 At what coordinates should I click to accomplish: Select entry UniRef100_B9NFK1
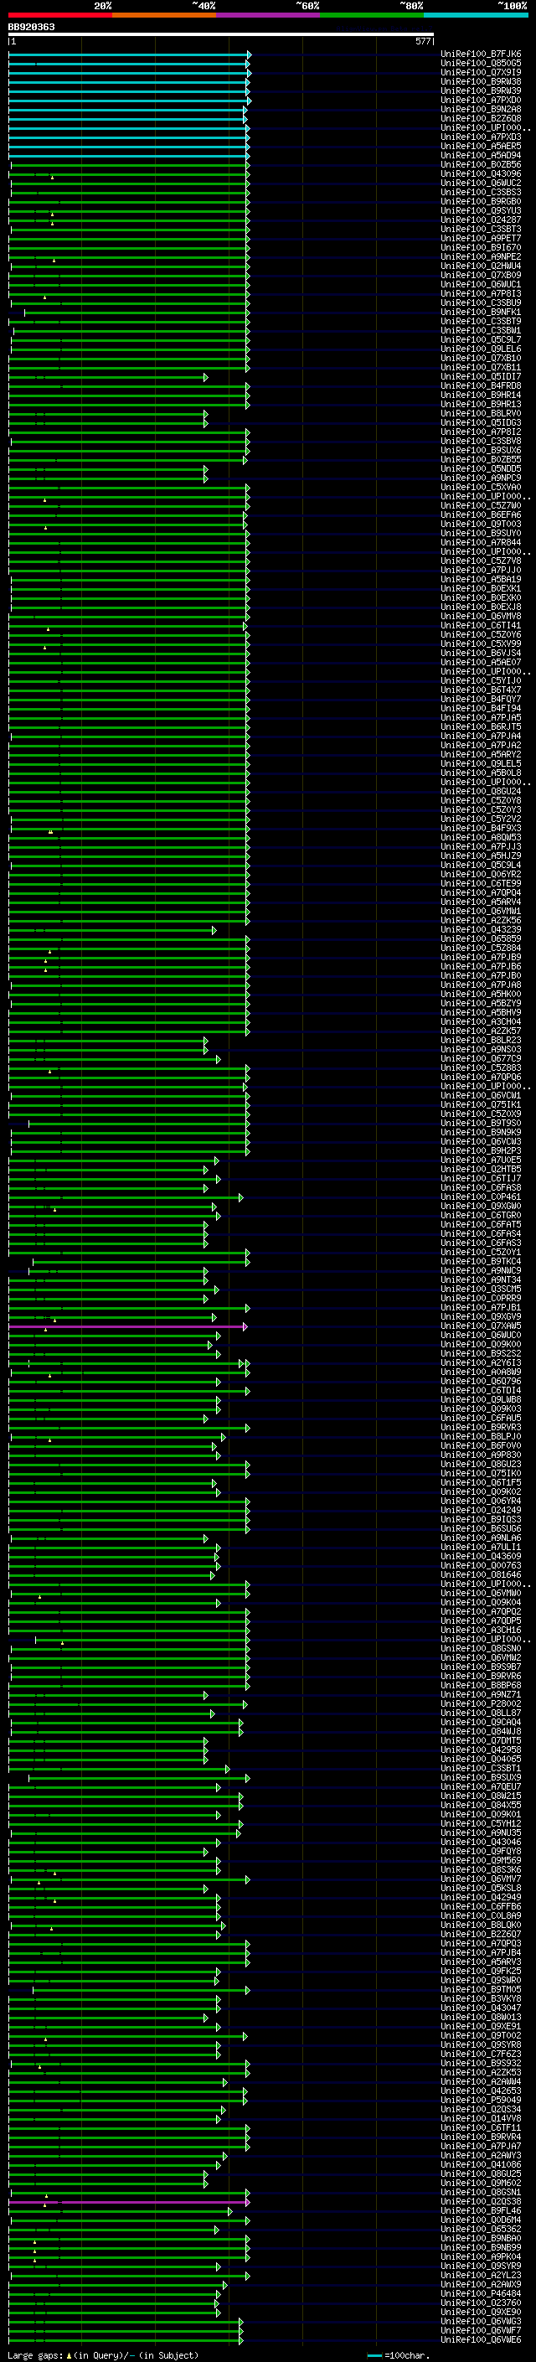click(x=481, y=312)
